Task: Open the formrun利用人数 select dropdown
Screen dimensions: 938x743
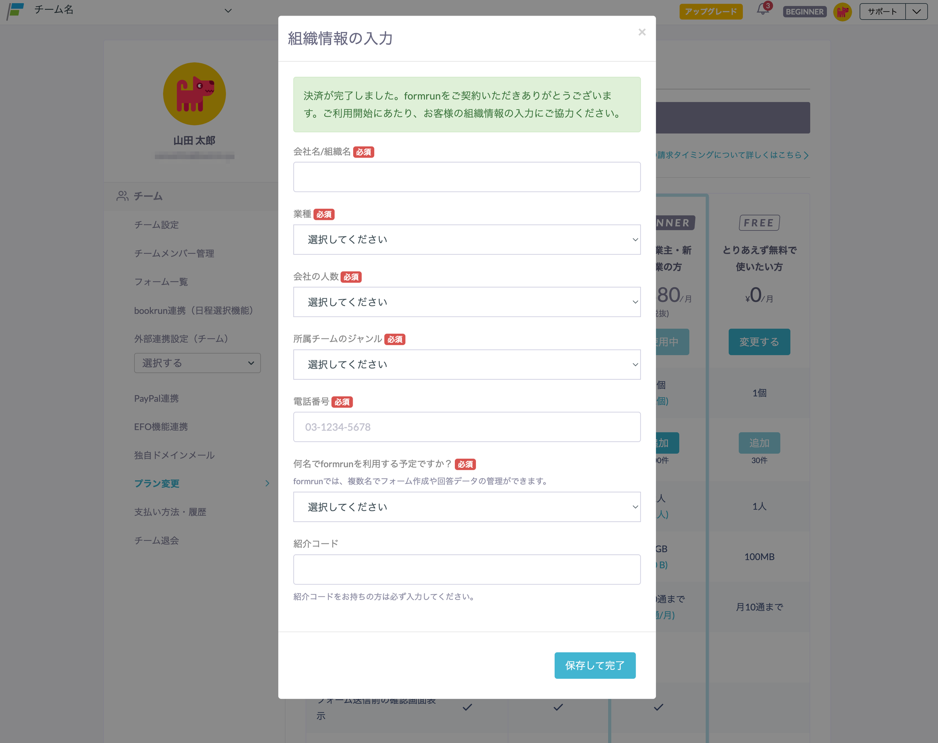Action: [466, 507]
